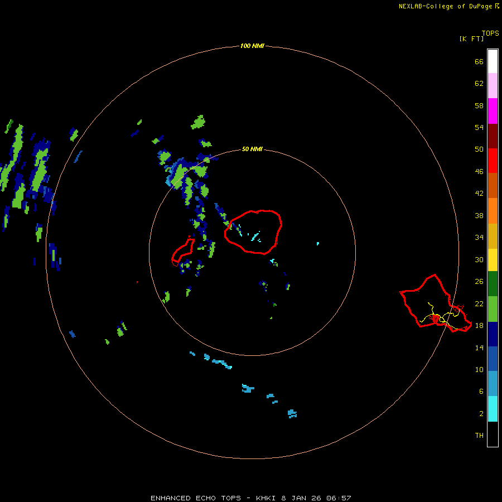502x502 pixels.
Task: Click the legend value "62"
Action: click(479, 84)
